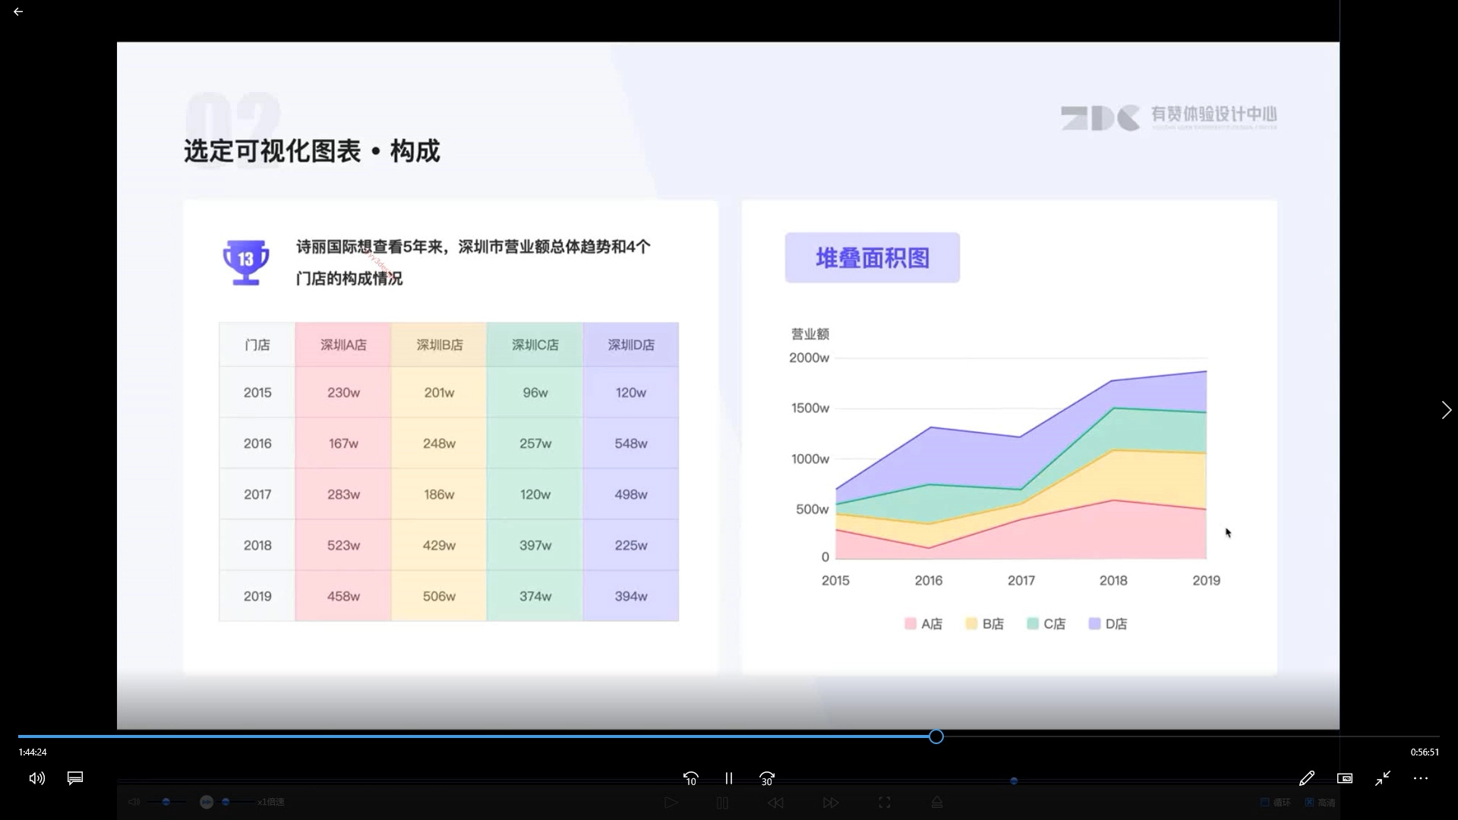
Task: Click the 深圳A店 table column header
Action: (343, 345)
